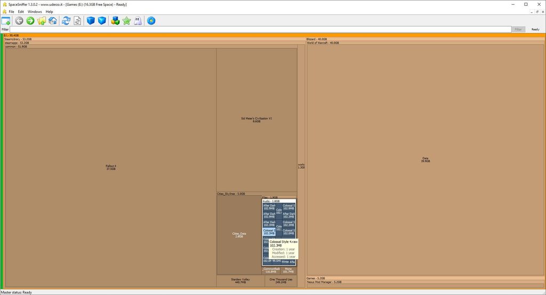Select the Mono 101.7MB tile

[x=288, y=270]
